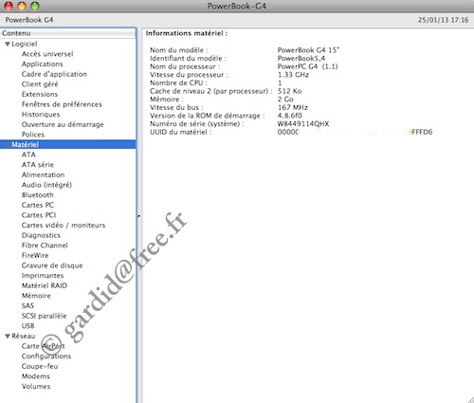Open the FireWire entry
Viewport: 474px width, 403px height.
(x=35, y=255)
